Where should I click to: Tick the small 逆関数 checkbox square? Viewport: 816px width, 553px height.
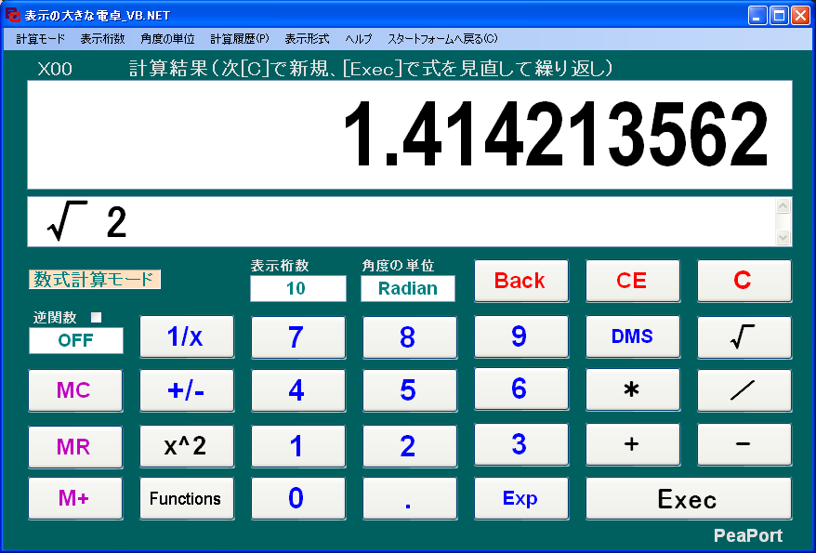tap(95, 318)
